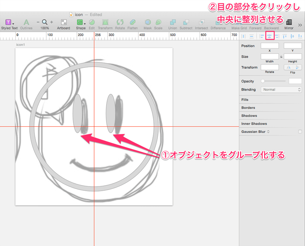This screenshot has width=305, height=246.
Task: Click the Rotate transform field
Action: click(270, 67)
